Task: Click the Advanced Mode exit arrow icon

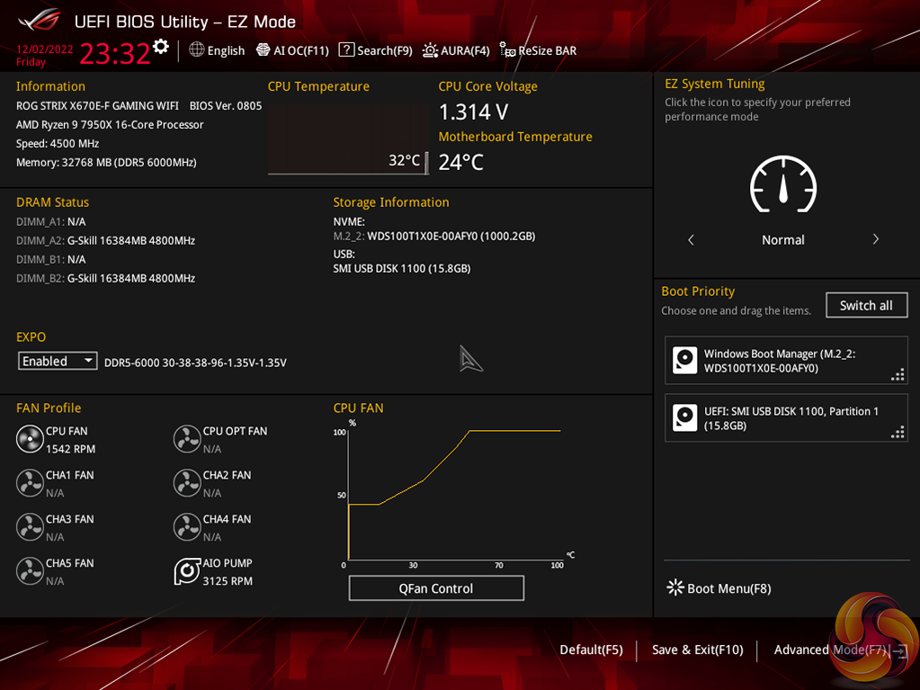Action: pos(900,650)
